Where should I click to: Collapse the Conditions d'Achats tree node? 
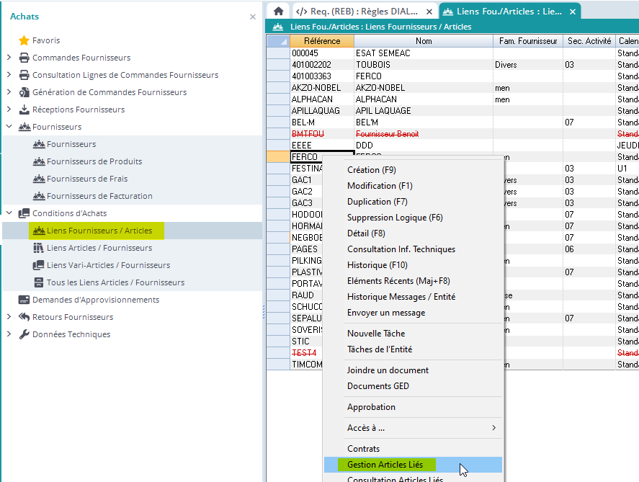[x=9, y=213]
